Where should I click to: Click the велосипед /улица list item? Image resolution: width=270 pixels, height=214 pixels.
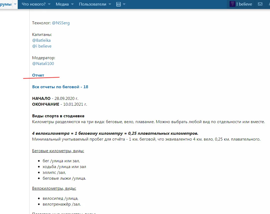[60, 198]
